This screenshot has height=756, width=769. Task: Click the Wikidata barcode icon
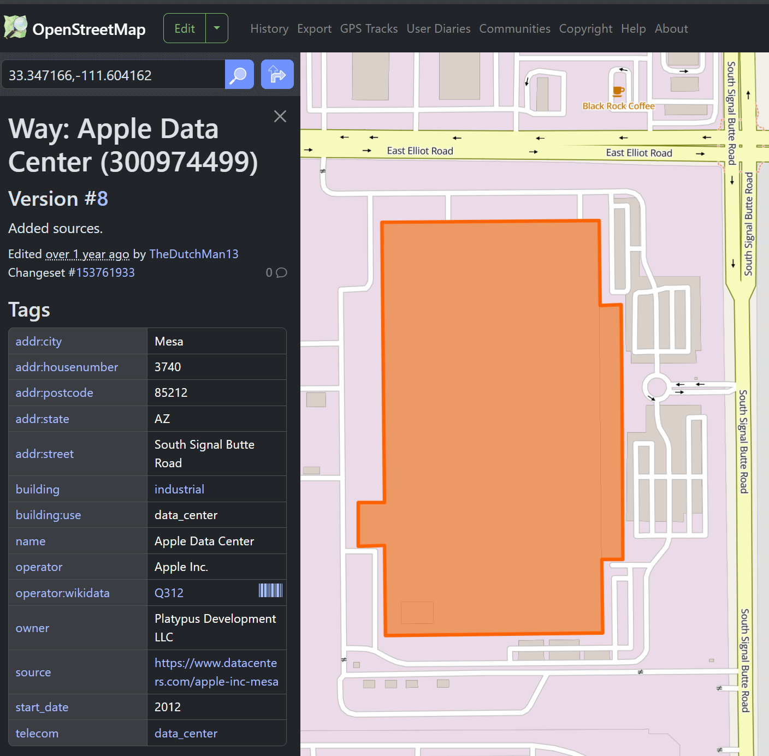270,590
